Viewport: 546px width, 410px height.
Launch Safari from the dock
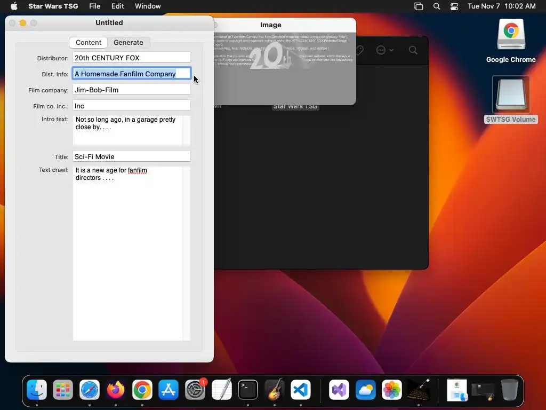tap(90, 389)
